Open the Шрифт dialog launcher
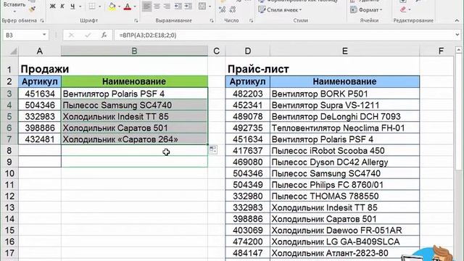Viewport: 464px width, 261px height. pyautogui.click(x=136, y=21)
